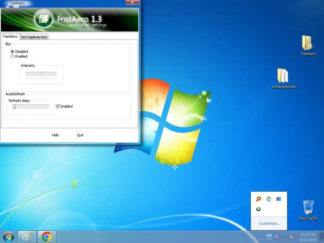Click the second tray popup icon
Screen dimensions: 324x243
point(269,199)
